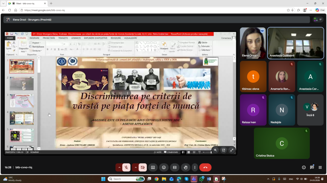This screenshot has width=327, height=183.
Task: Select Cristina Stoica participant tile
Action: tap(282, 143)
